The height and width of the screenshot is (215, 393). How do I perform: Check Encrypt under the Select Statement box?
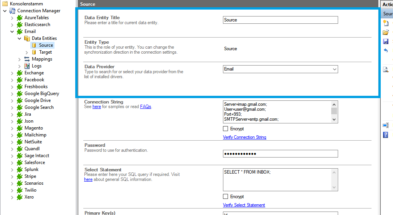226,197
